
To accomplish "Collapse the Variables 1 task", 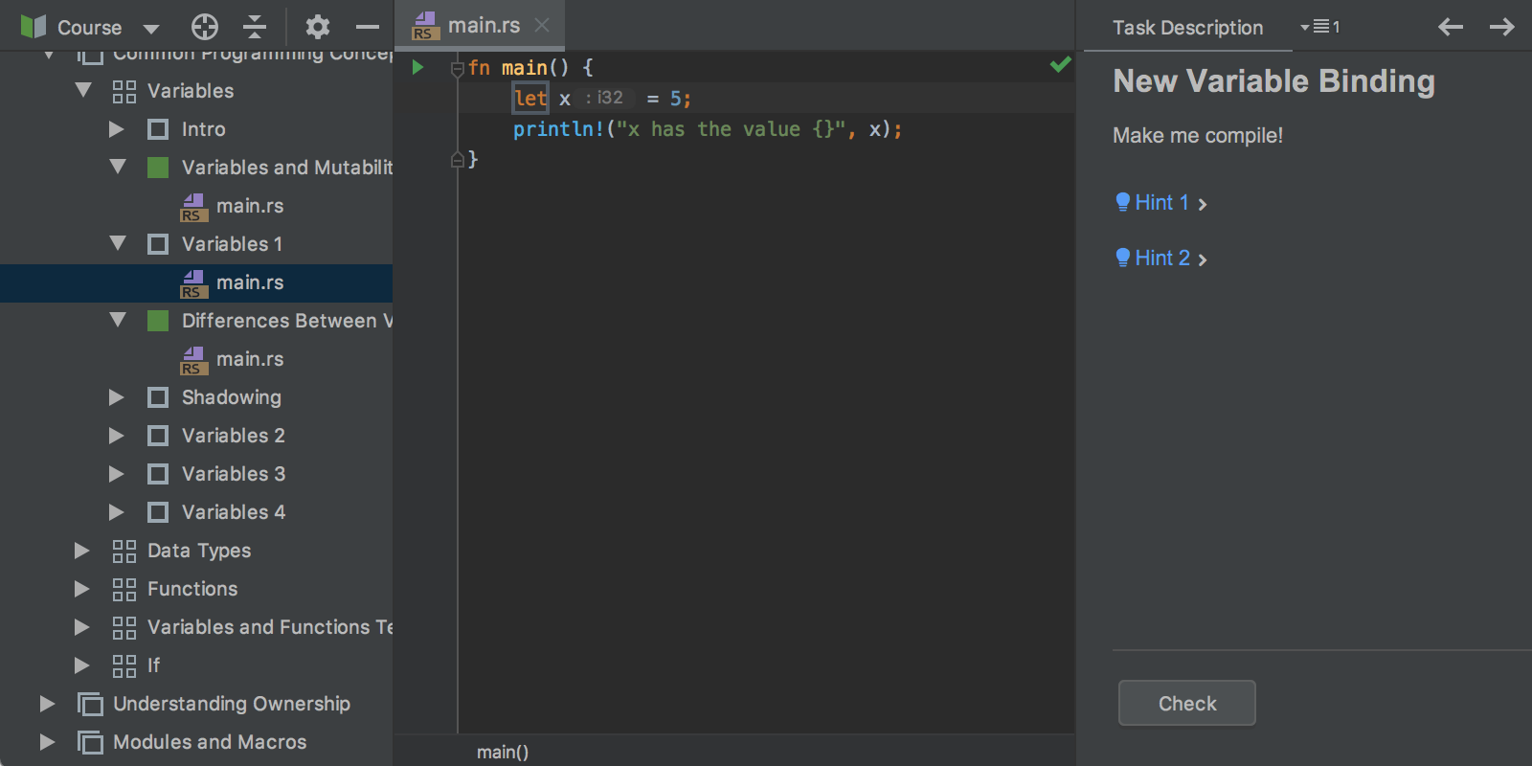I will point(118,243).
